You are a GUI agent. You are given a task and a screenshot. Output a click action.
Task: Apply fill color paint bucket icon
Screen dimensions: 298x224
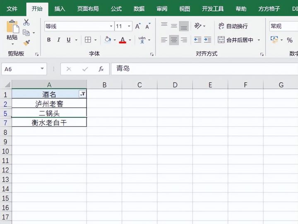(108, 40)
